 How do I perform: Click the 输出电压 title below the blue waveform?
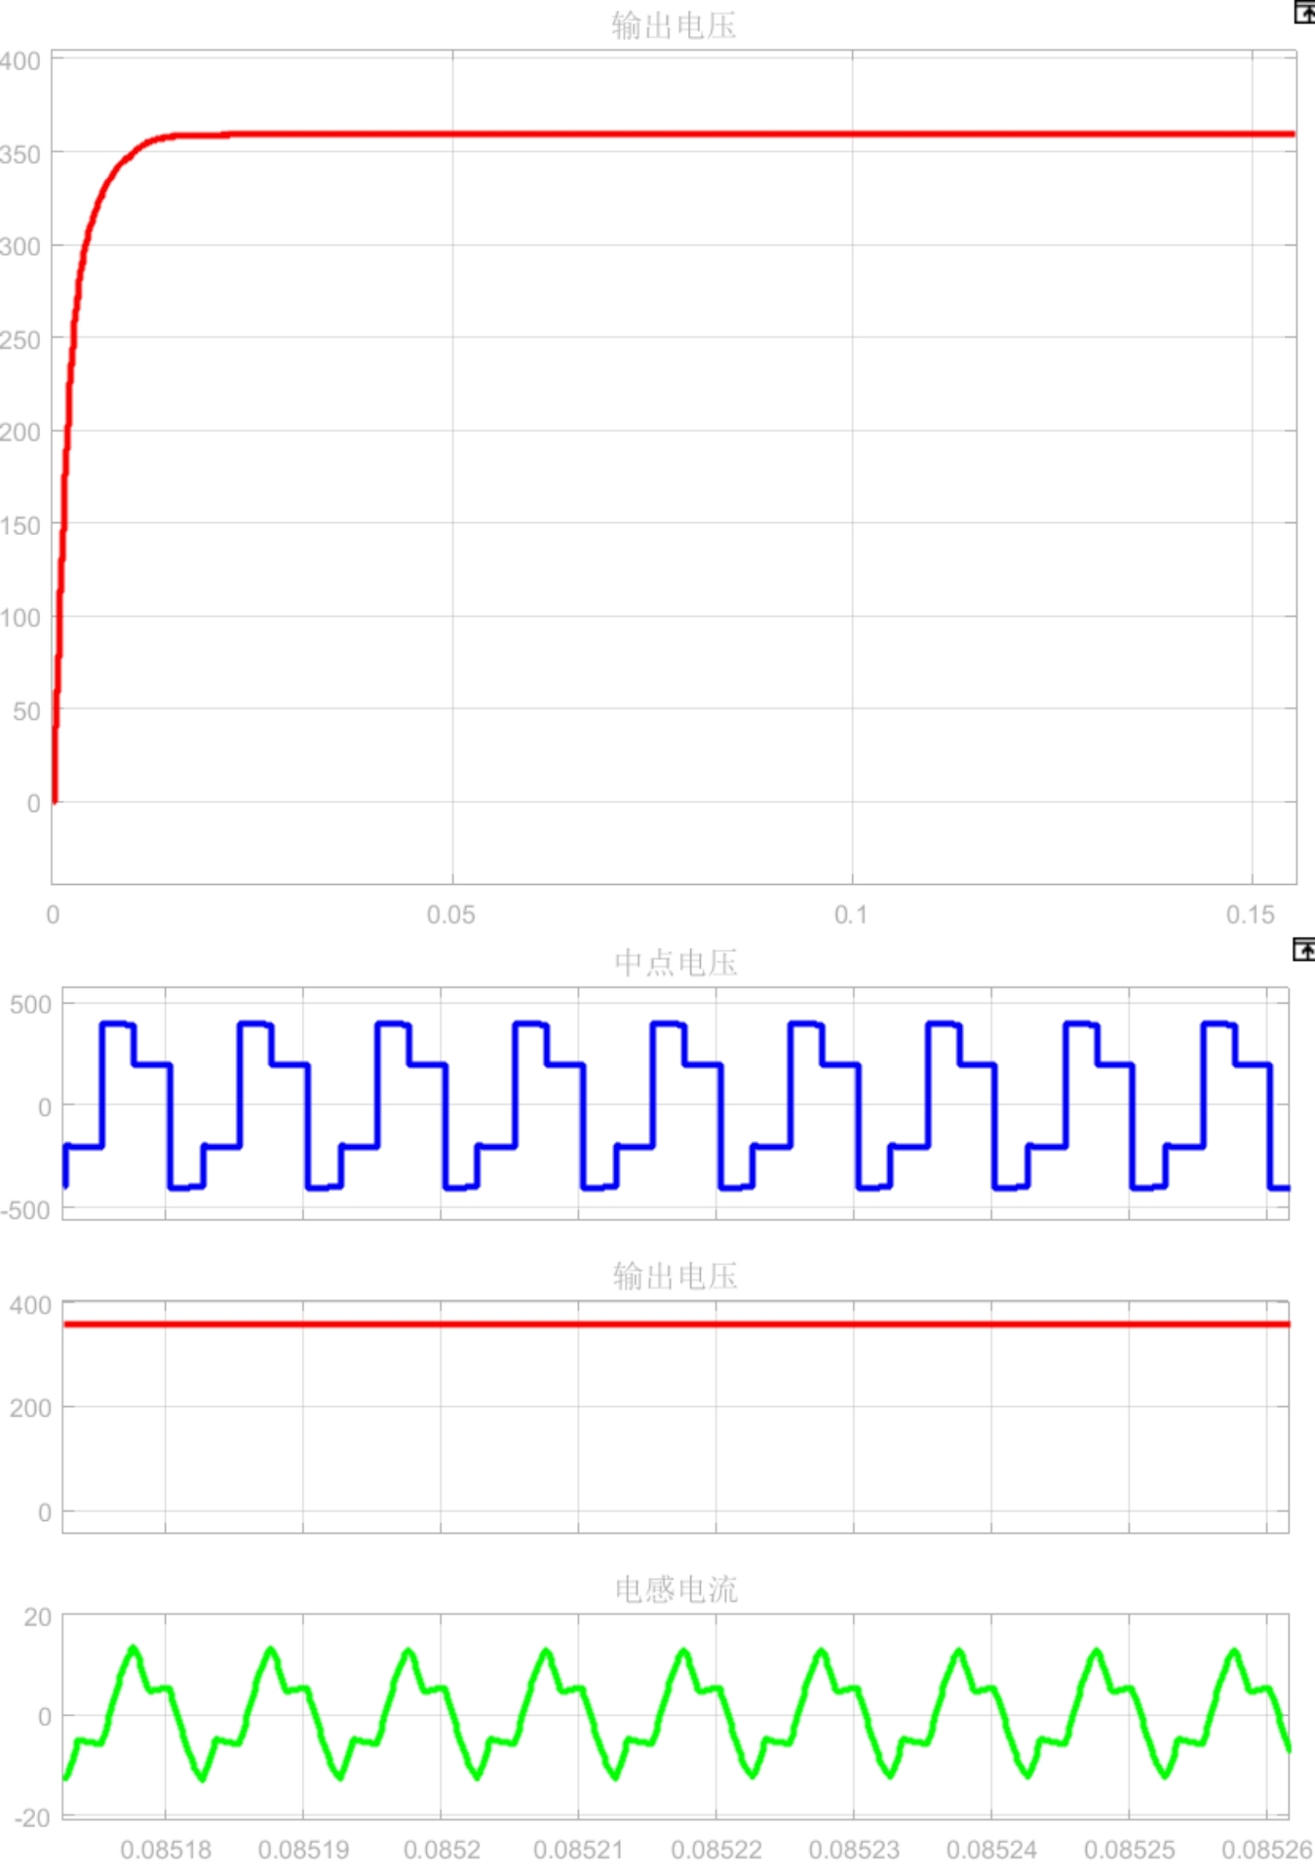tap(676, 1276)
